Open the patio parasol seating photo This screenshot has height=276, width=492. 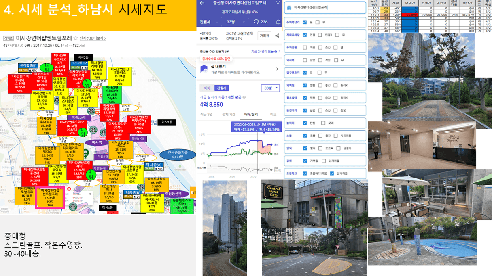[430, 194]
